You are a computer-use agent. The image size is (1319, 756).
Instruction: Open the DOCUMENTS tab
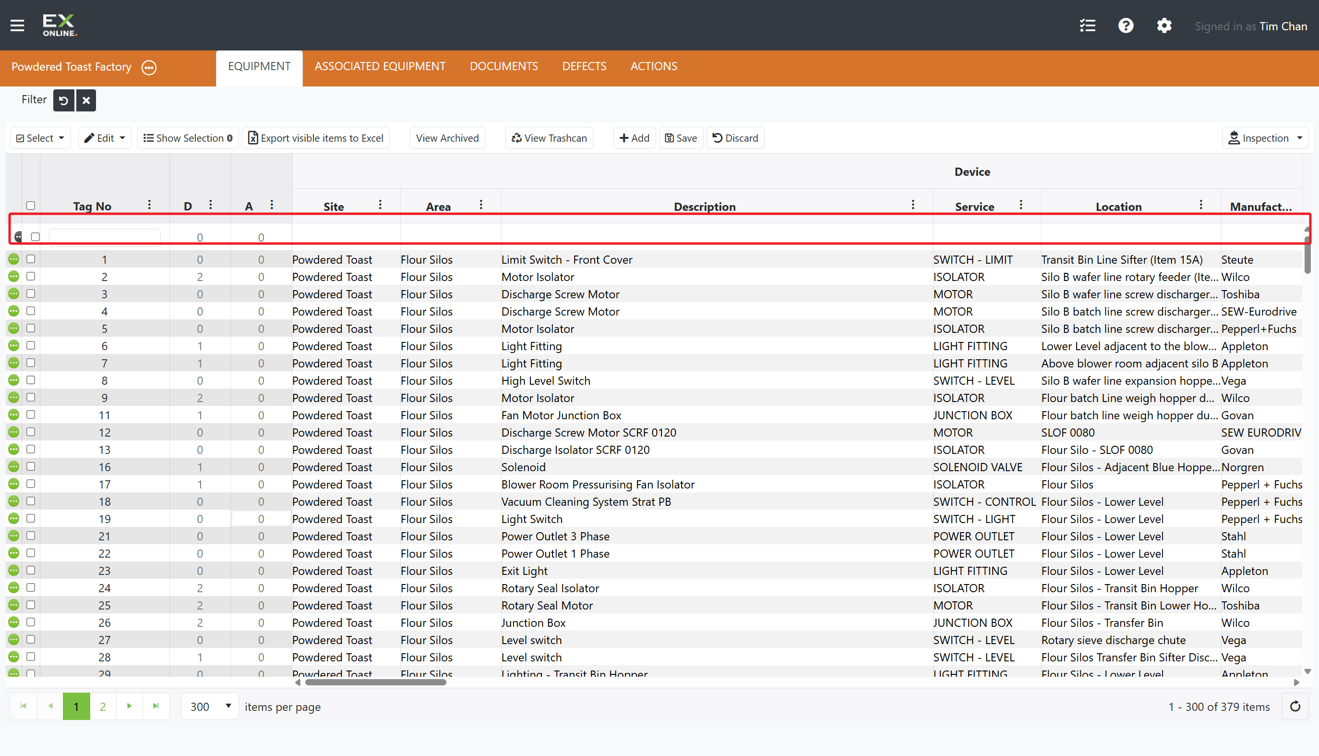pyautogui.click(x=504, y=66)
